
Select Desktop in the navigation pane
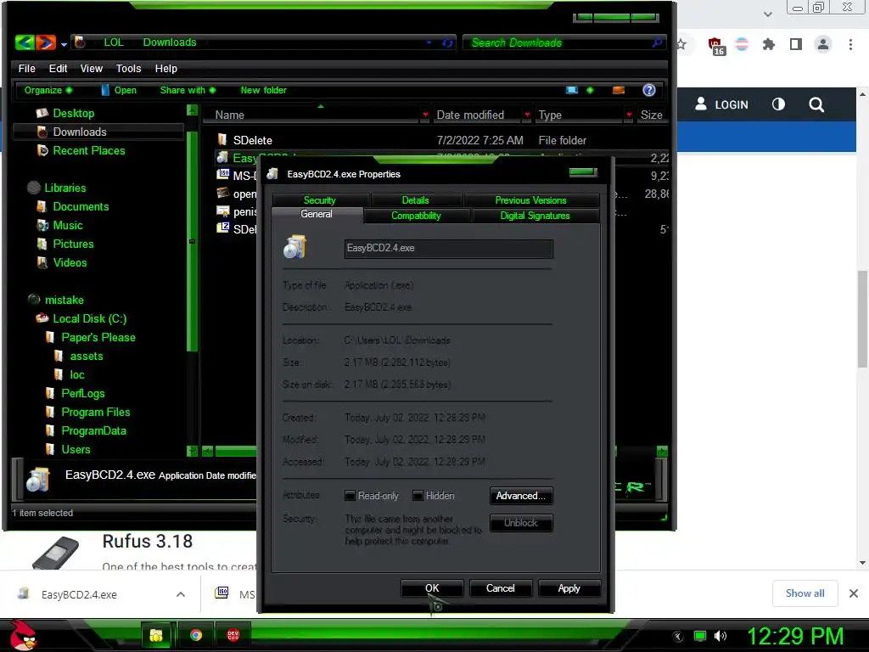73,113
